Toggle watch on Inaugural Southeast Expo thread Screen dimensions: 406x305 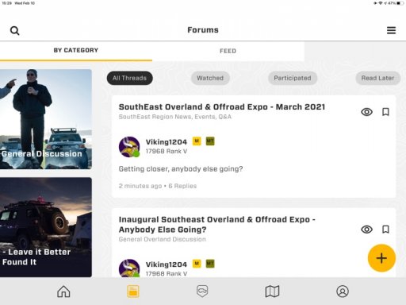click(x=366, y=230)
